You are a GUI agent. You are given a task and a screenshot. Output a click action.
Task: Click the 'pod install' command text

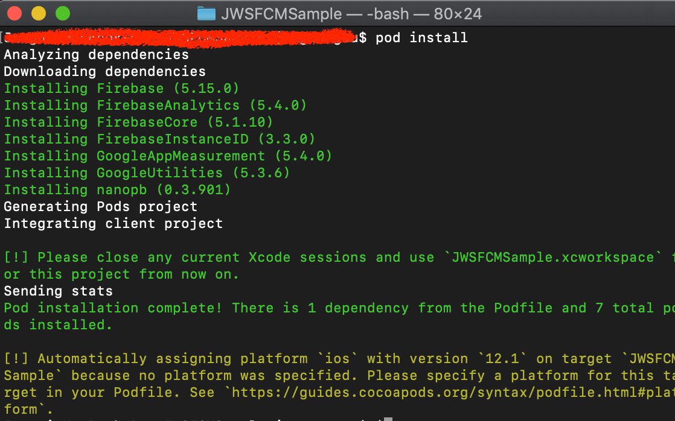pos(421,38)
